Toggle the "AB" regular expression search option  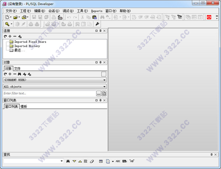pos(132,161)
